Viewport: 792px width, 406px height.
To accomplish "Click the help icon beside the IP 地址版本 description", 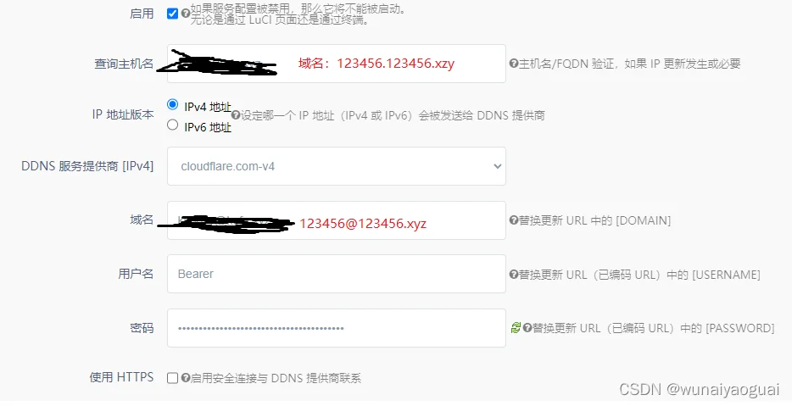I will coord(236,115).
